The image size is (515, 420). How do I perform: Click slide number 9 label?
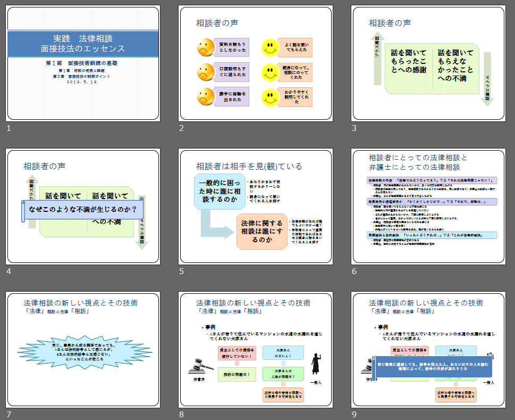pos(354,414)
